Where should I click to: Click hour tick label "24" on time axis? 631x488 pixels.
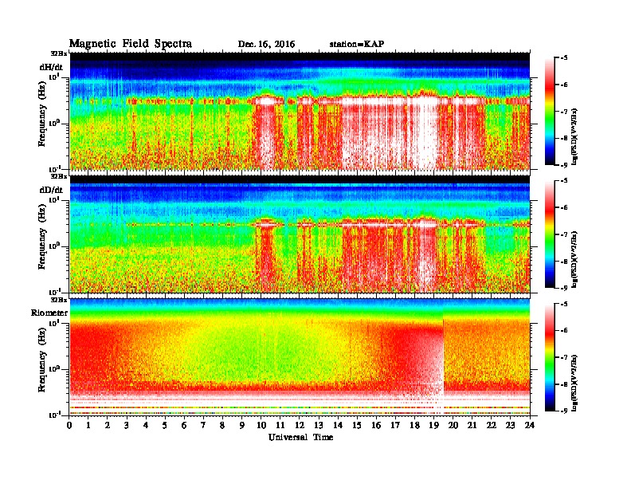click(x=530, y=425)
